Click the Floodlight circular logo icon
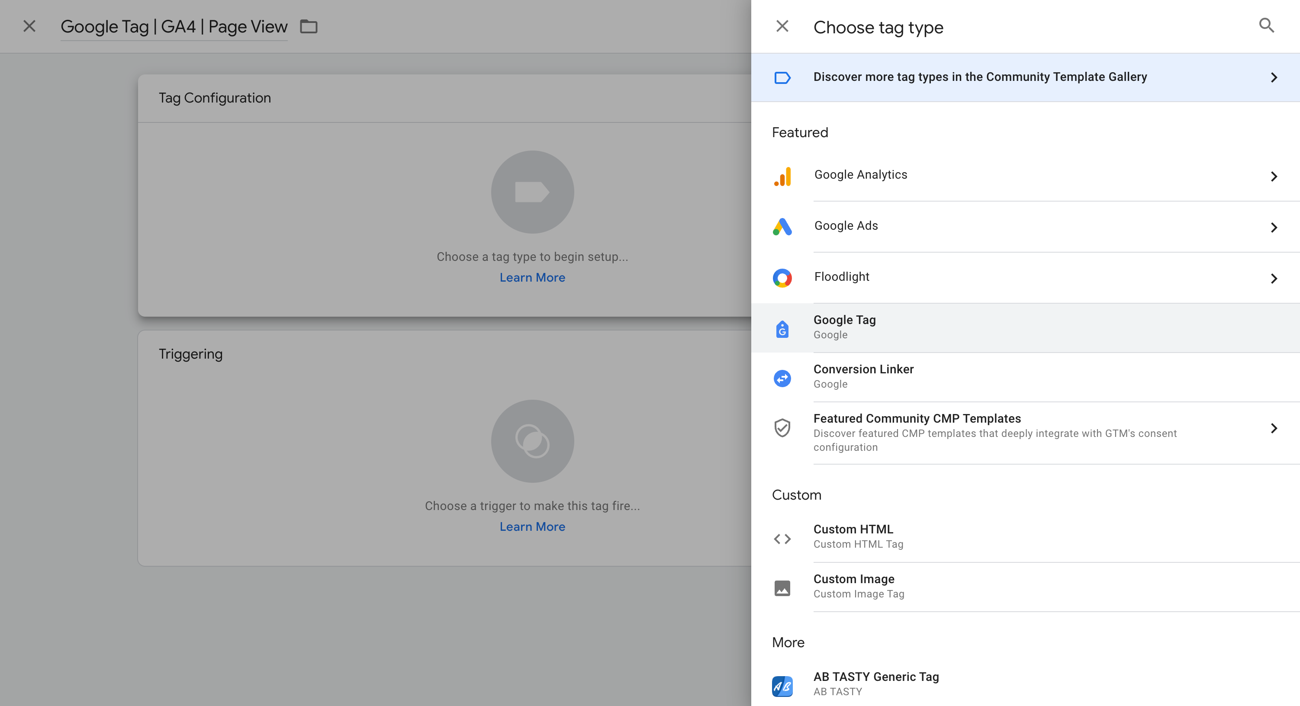The width and height of the screenshot is (1300, 706). pos(782,278)
